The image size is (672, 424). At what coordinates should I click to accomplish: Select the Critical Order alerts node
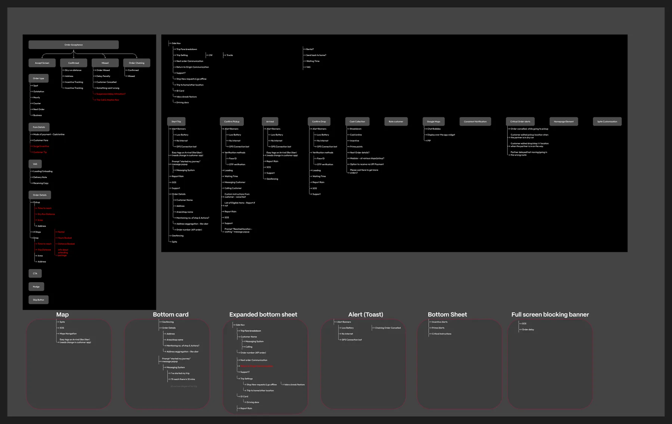coord(520,122)
